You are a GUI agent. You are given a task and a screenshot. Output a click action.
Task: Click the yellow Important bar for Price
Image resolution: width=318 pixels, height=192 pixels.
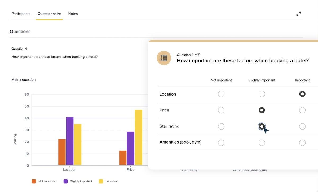(138, 137)
